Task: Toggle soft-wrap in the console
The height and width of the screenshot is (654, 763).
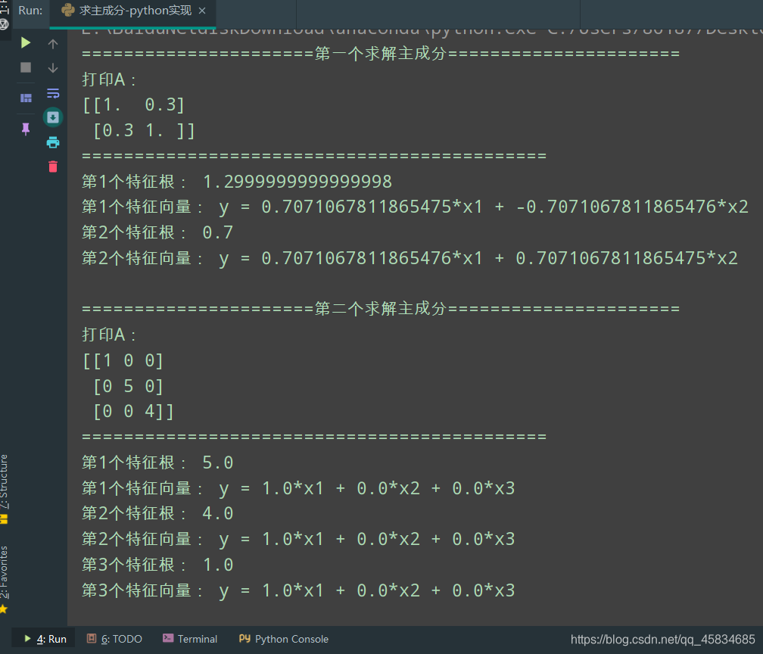Action: click(x=53, y=93)
